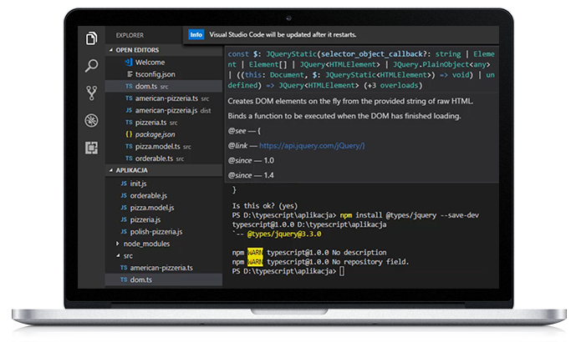Click the TS icon beside pizza.model.ts
The height and width of the screenshot is (342, 581).
(x=129, y=147)
